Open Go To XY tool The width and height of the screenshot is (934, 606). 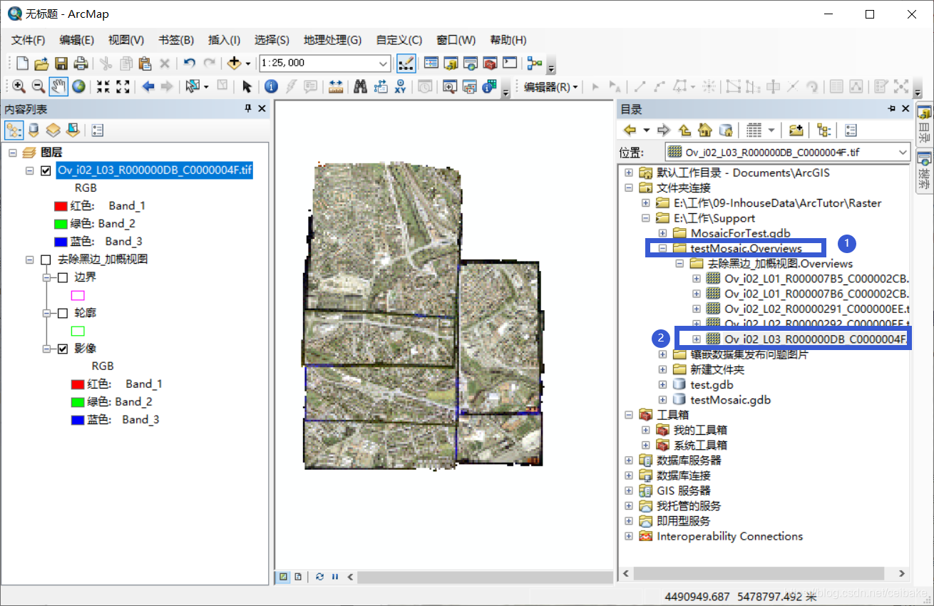(400, 86)
